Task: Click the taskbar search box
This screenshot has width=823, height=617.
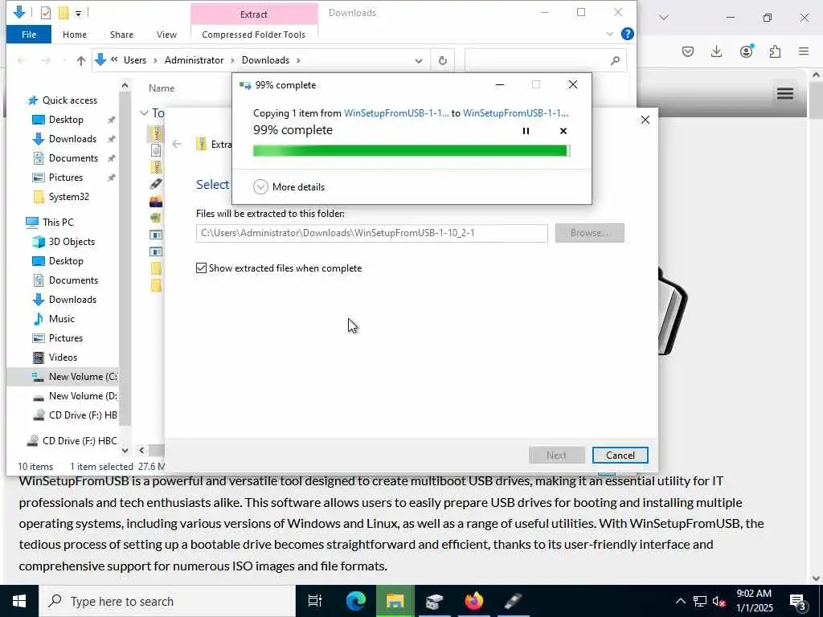Action: [167, 601]
